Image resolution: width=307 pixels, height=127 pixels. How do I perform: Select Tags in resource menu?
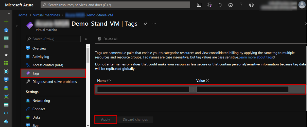pos(53,73)
